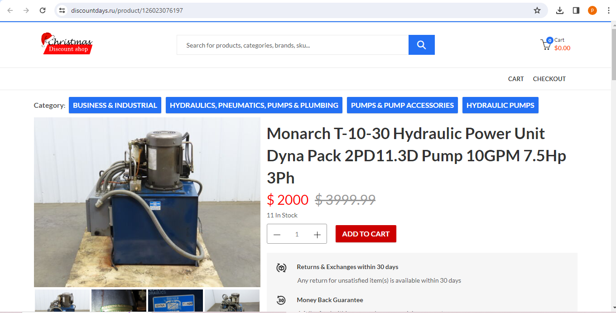Viewport: 616px width, 313px height.
Task: Click the 'Money Back Guarantee' heading
Action: [330, 300]
